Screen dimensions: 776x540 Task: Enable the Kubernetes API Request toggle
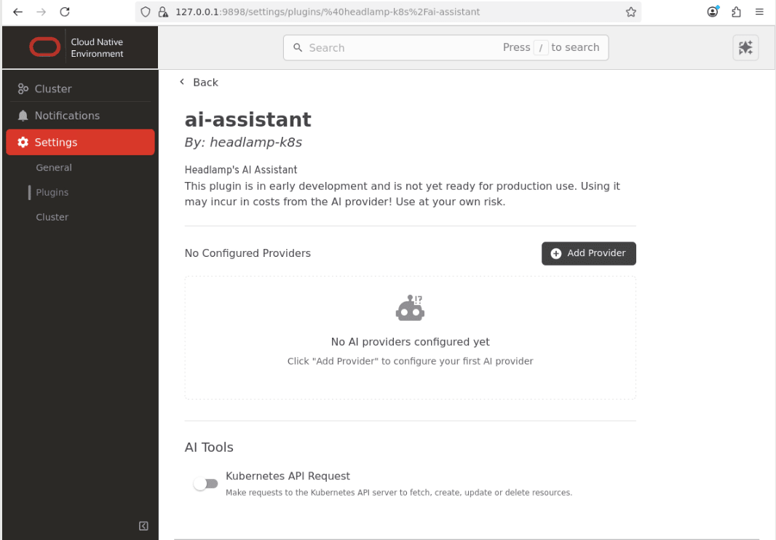(x=206, y=483)
